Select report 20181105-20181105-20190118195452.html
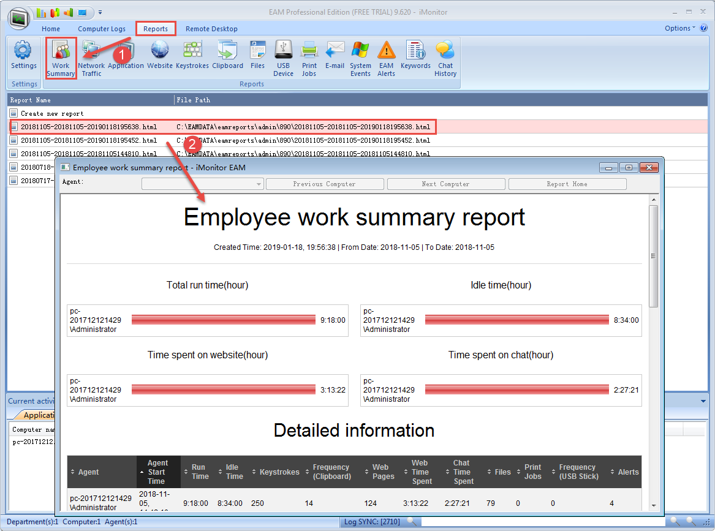Image resolution: width=715 pixels, height=531 pixels. tap(89, 140)
